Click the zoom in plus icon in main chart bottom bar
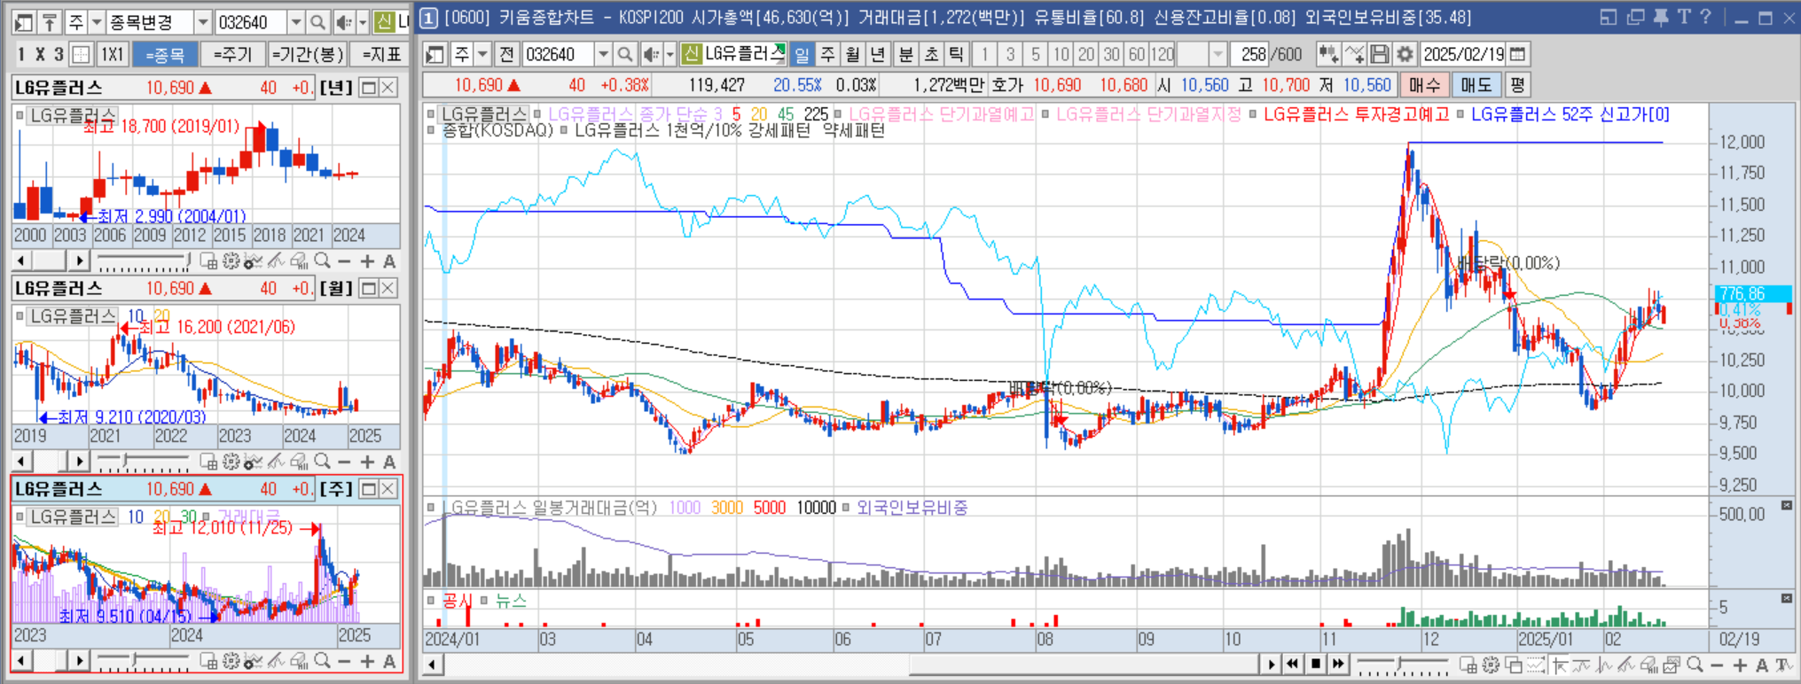The image size is (1801, 684). point(1740,665)
